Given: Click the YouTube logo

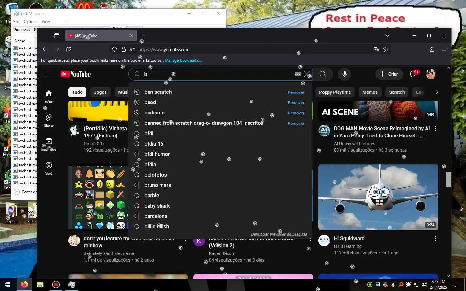Looking at the screenshot, I should (x=75, y=74).
